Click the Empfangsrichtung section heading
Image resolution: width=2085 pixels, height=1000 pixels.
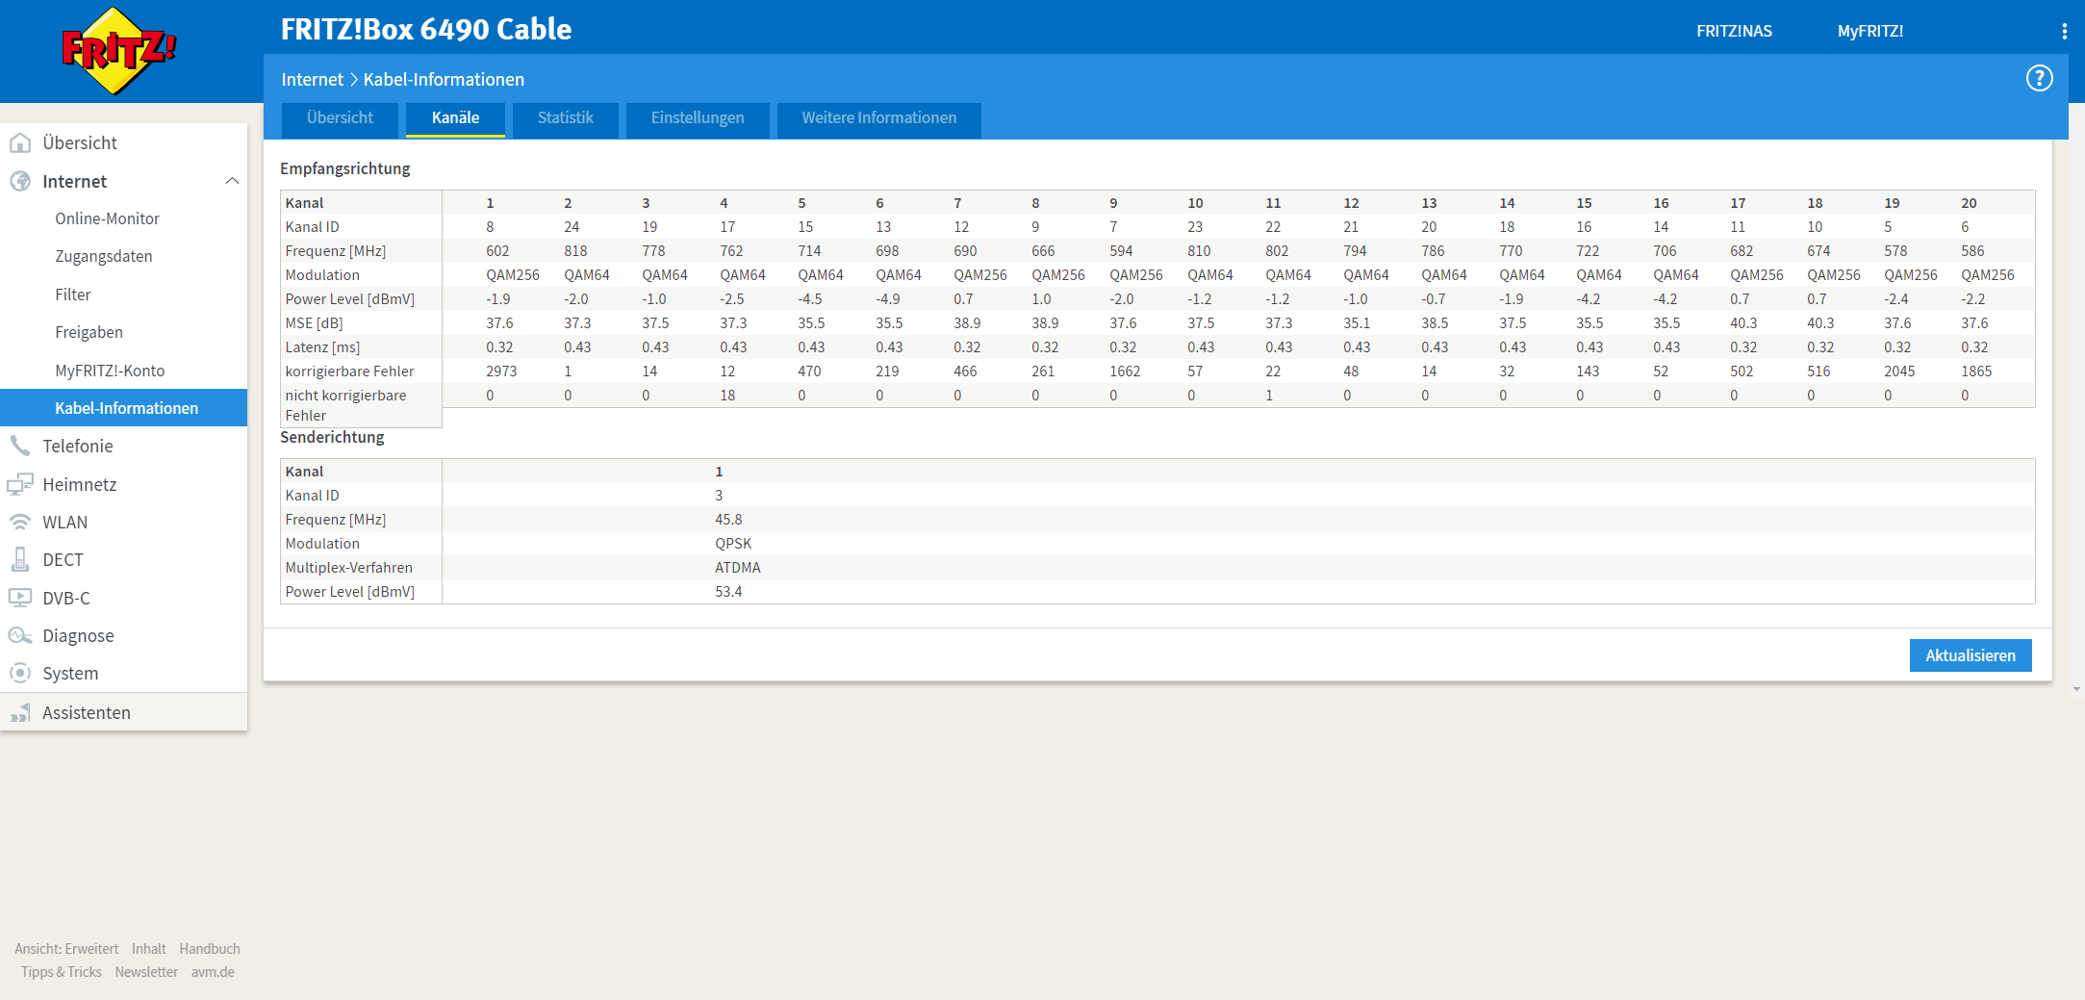(x=345, y=168)
